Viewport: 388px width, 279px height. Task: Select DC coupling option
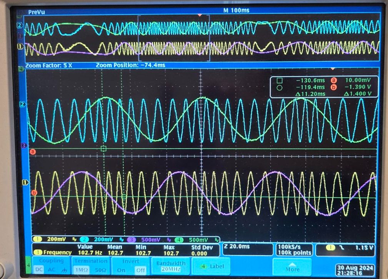pyautogui.click(x=38, y=270)
